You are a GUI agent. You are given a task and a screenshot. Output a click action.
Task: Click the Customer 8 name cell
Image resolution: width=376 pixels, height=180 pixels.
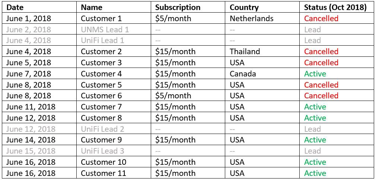(101, 118)
